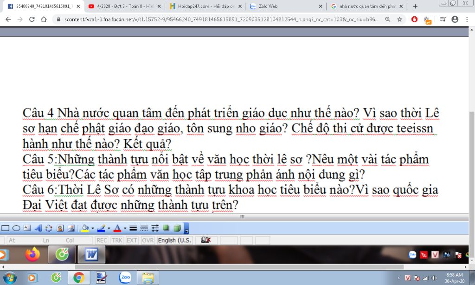The height and width of the screenshot is (285, 475).
Task: Show hidden system tray icons
Action: (398, 278)
